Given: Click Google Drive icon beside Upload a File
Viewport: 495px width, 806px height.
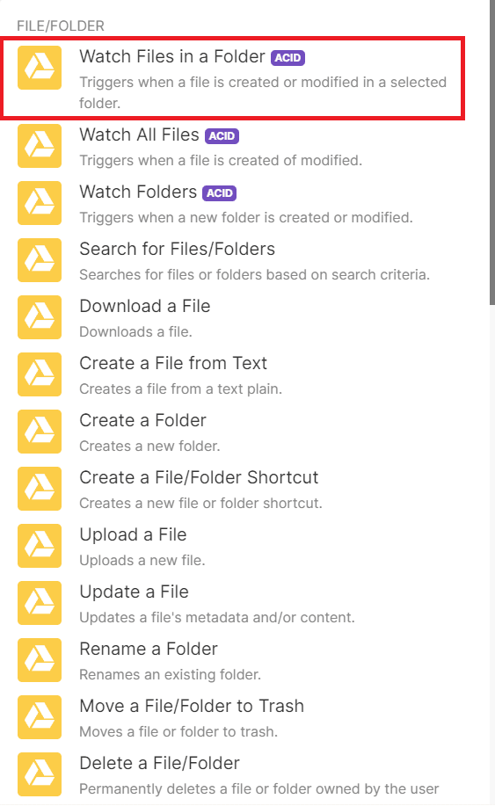Looking at the screenshot, I should pos(40,545).
